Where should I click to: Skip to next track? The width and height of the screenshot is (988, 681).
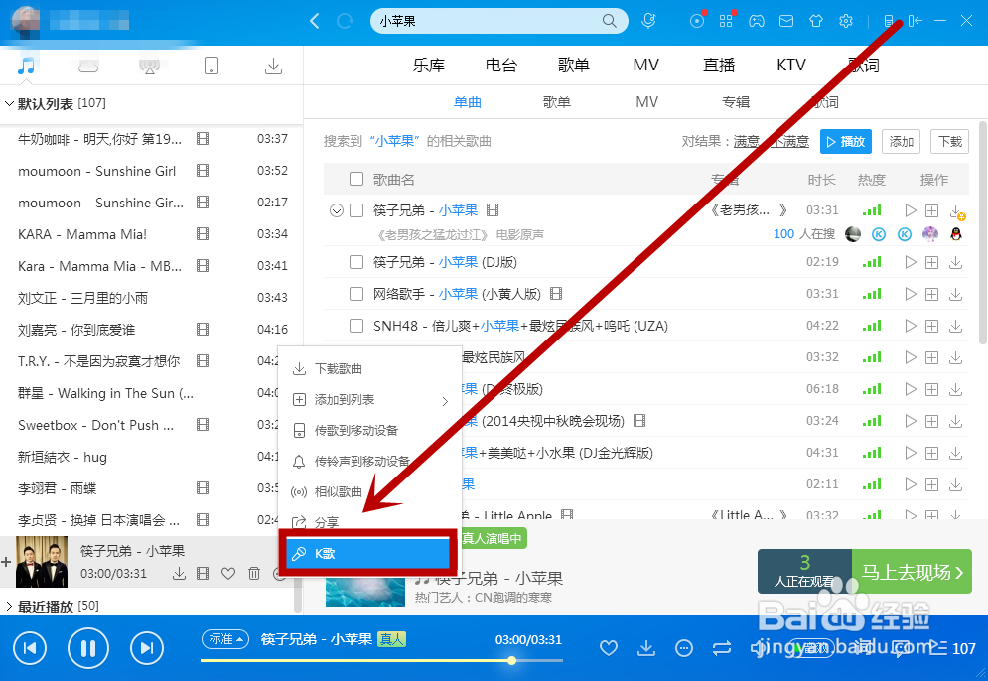click(147, 647)
